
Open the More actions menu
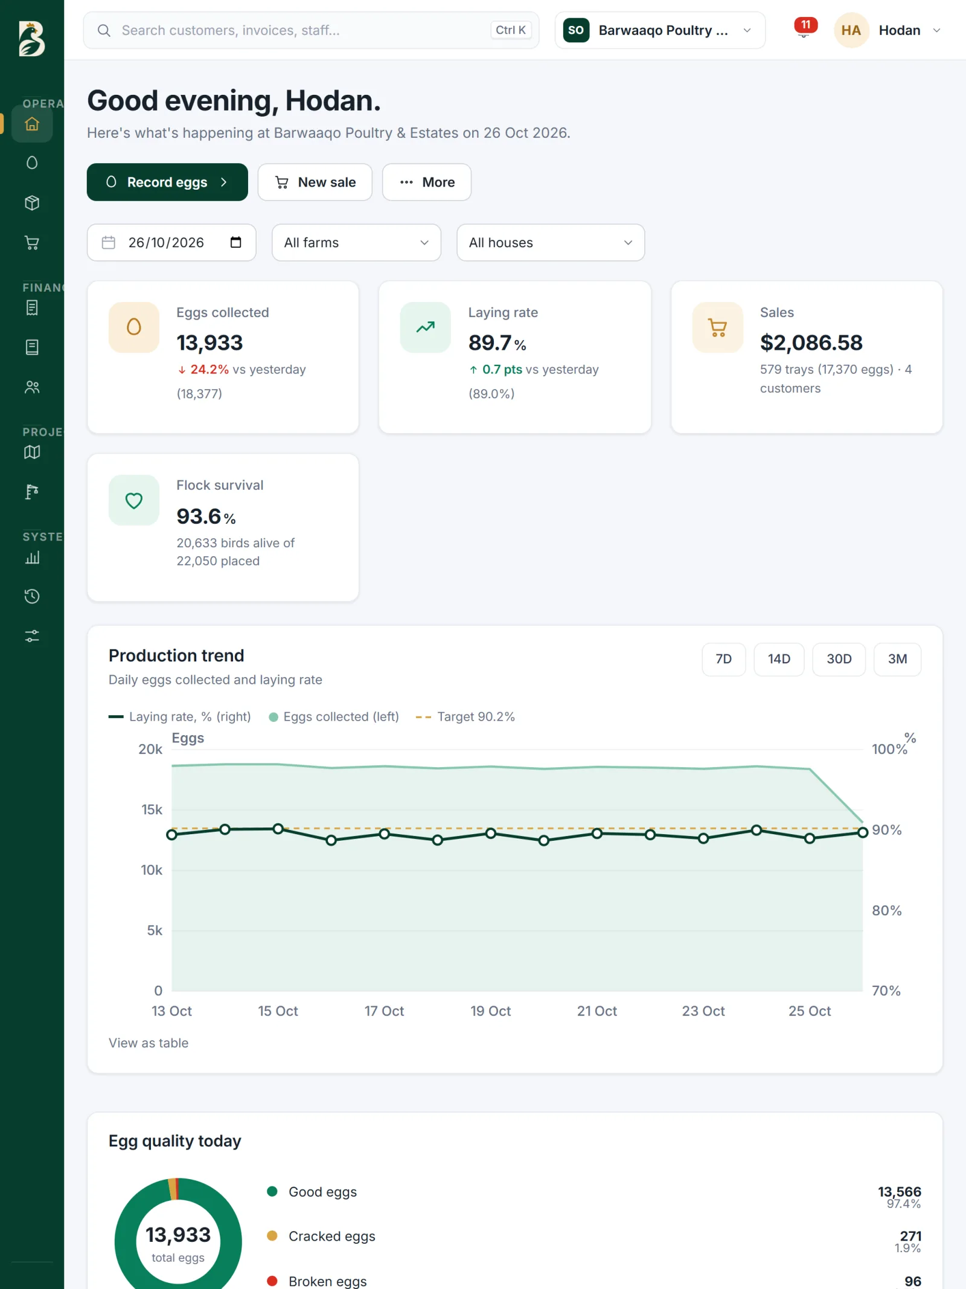click(x=427, y=182)
